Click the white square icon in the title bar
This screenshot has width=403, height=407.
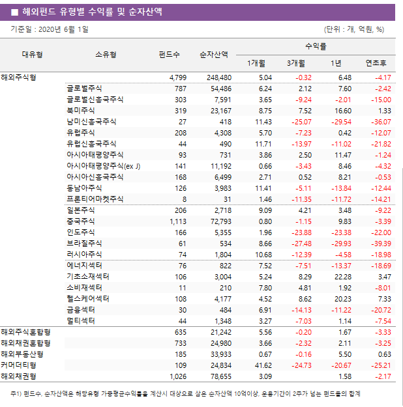(x=14, y=12)
